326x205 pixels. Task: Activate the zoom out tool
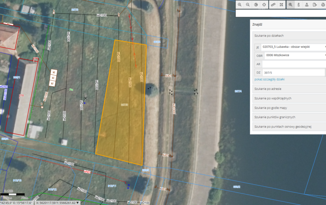248,5
